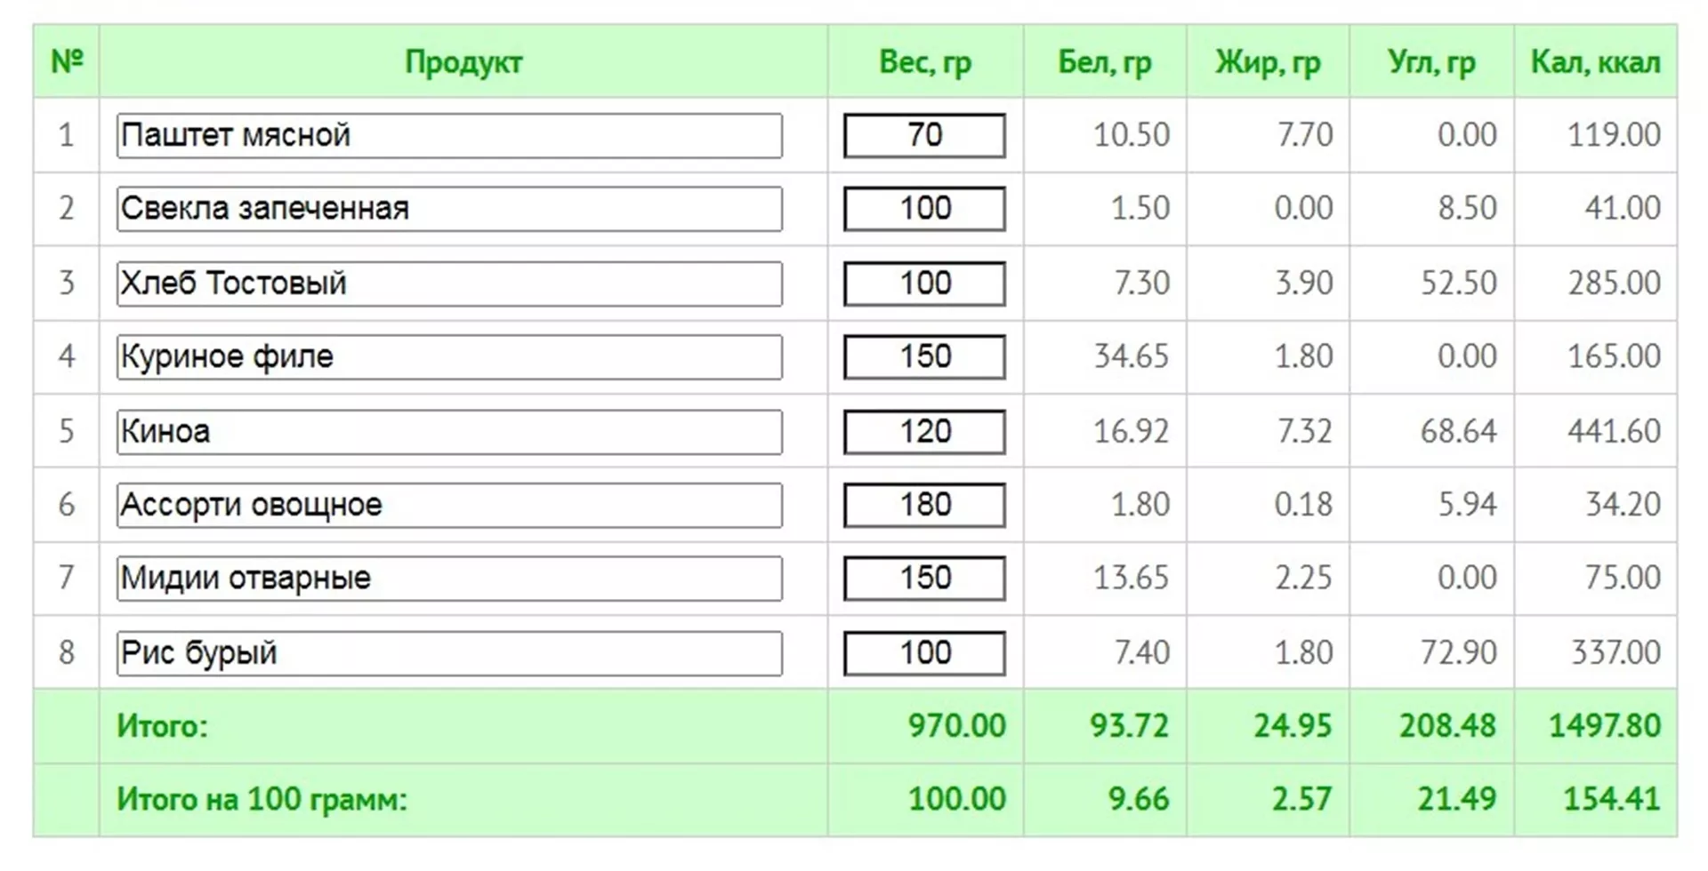1708x871 pixels.
Task: Click the weight field showing 70
Action: 924,135
